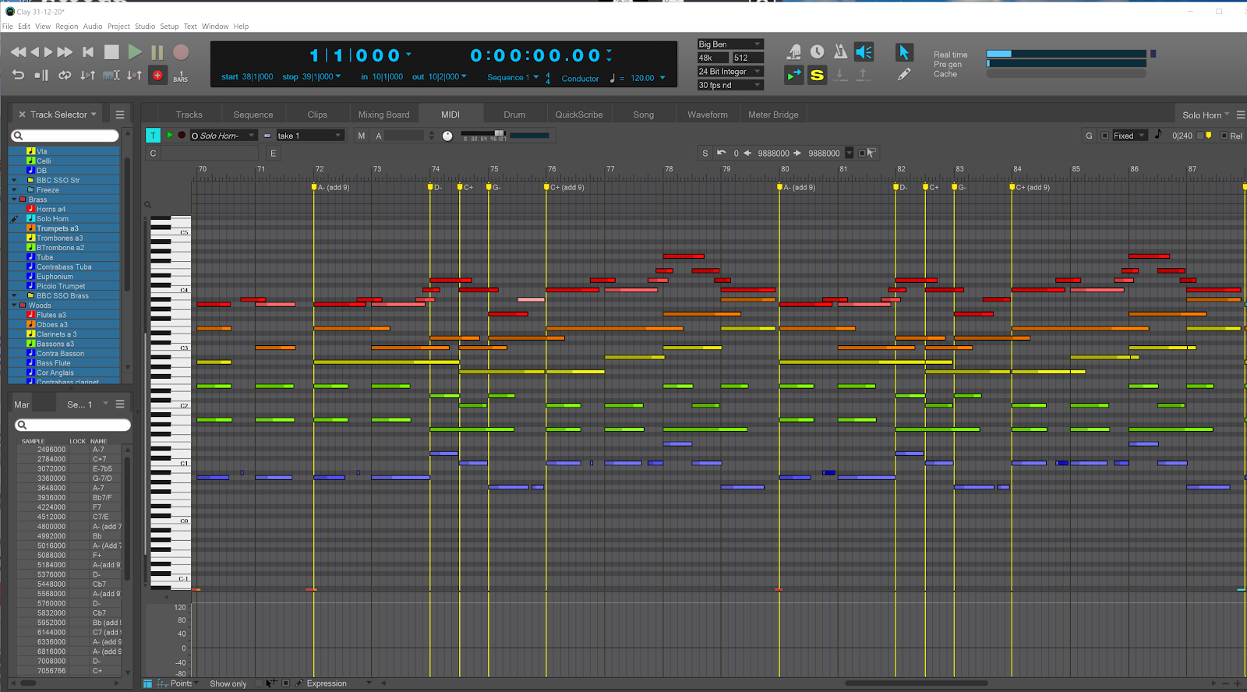Click the C button below track settings
The width and height of the screenshot is (1247, 692).
coord(154,154)
